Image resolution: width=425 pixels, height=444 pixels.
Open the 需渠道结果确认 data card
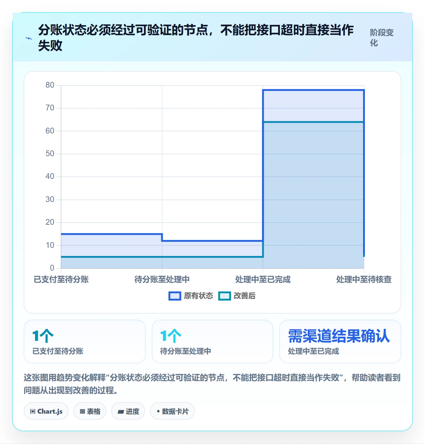pos(340,341)
